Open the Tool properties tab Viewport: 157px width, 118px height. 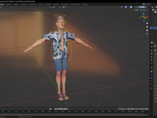point(151,47)
